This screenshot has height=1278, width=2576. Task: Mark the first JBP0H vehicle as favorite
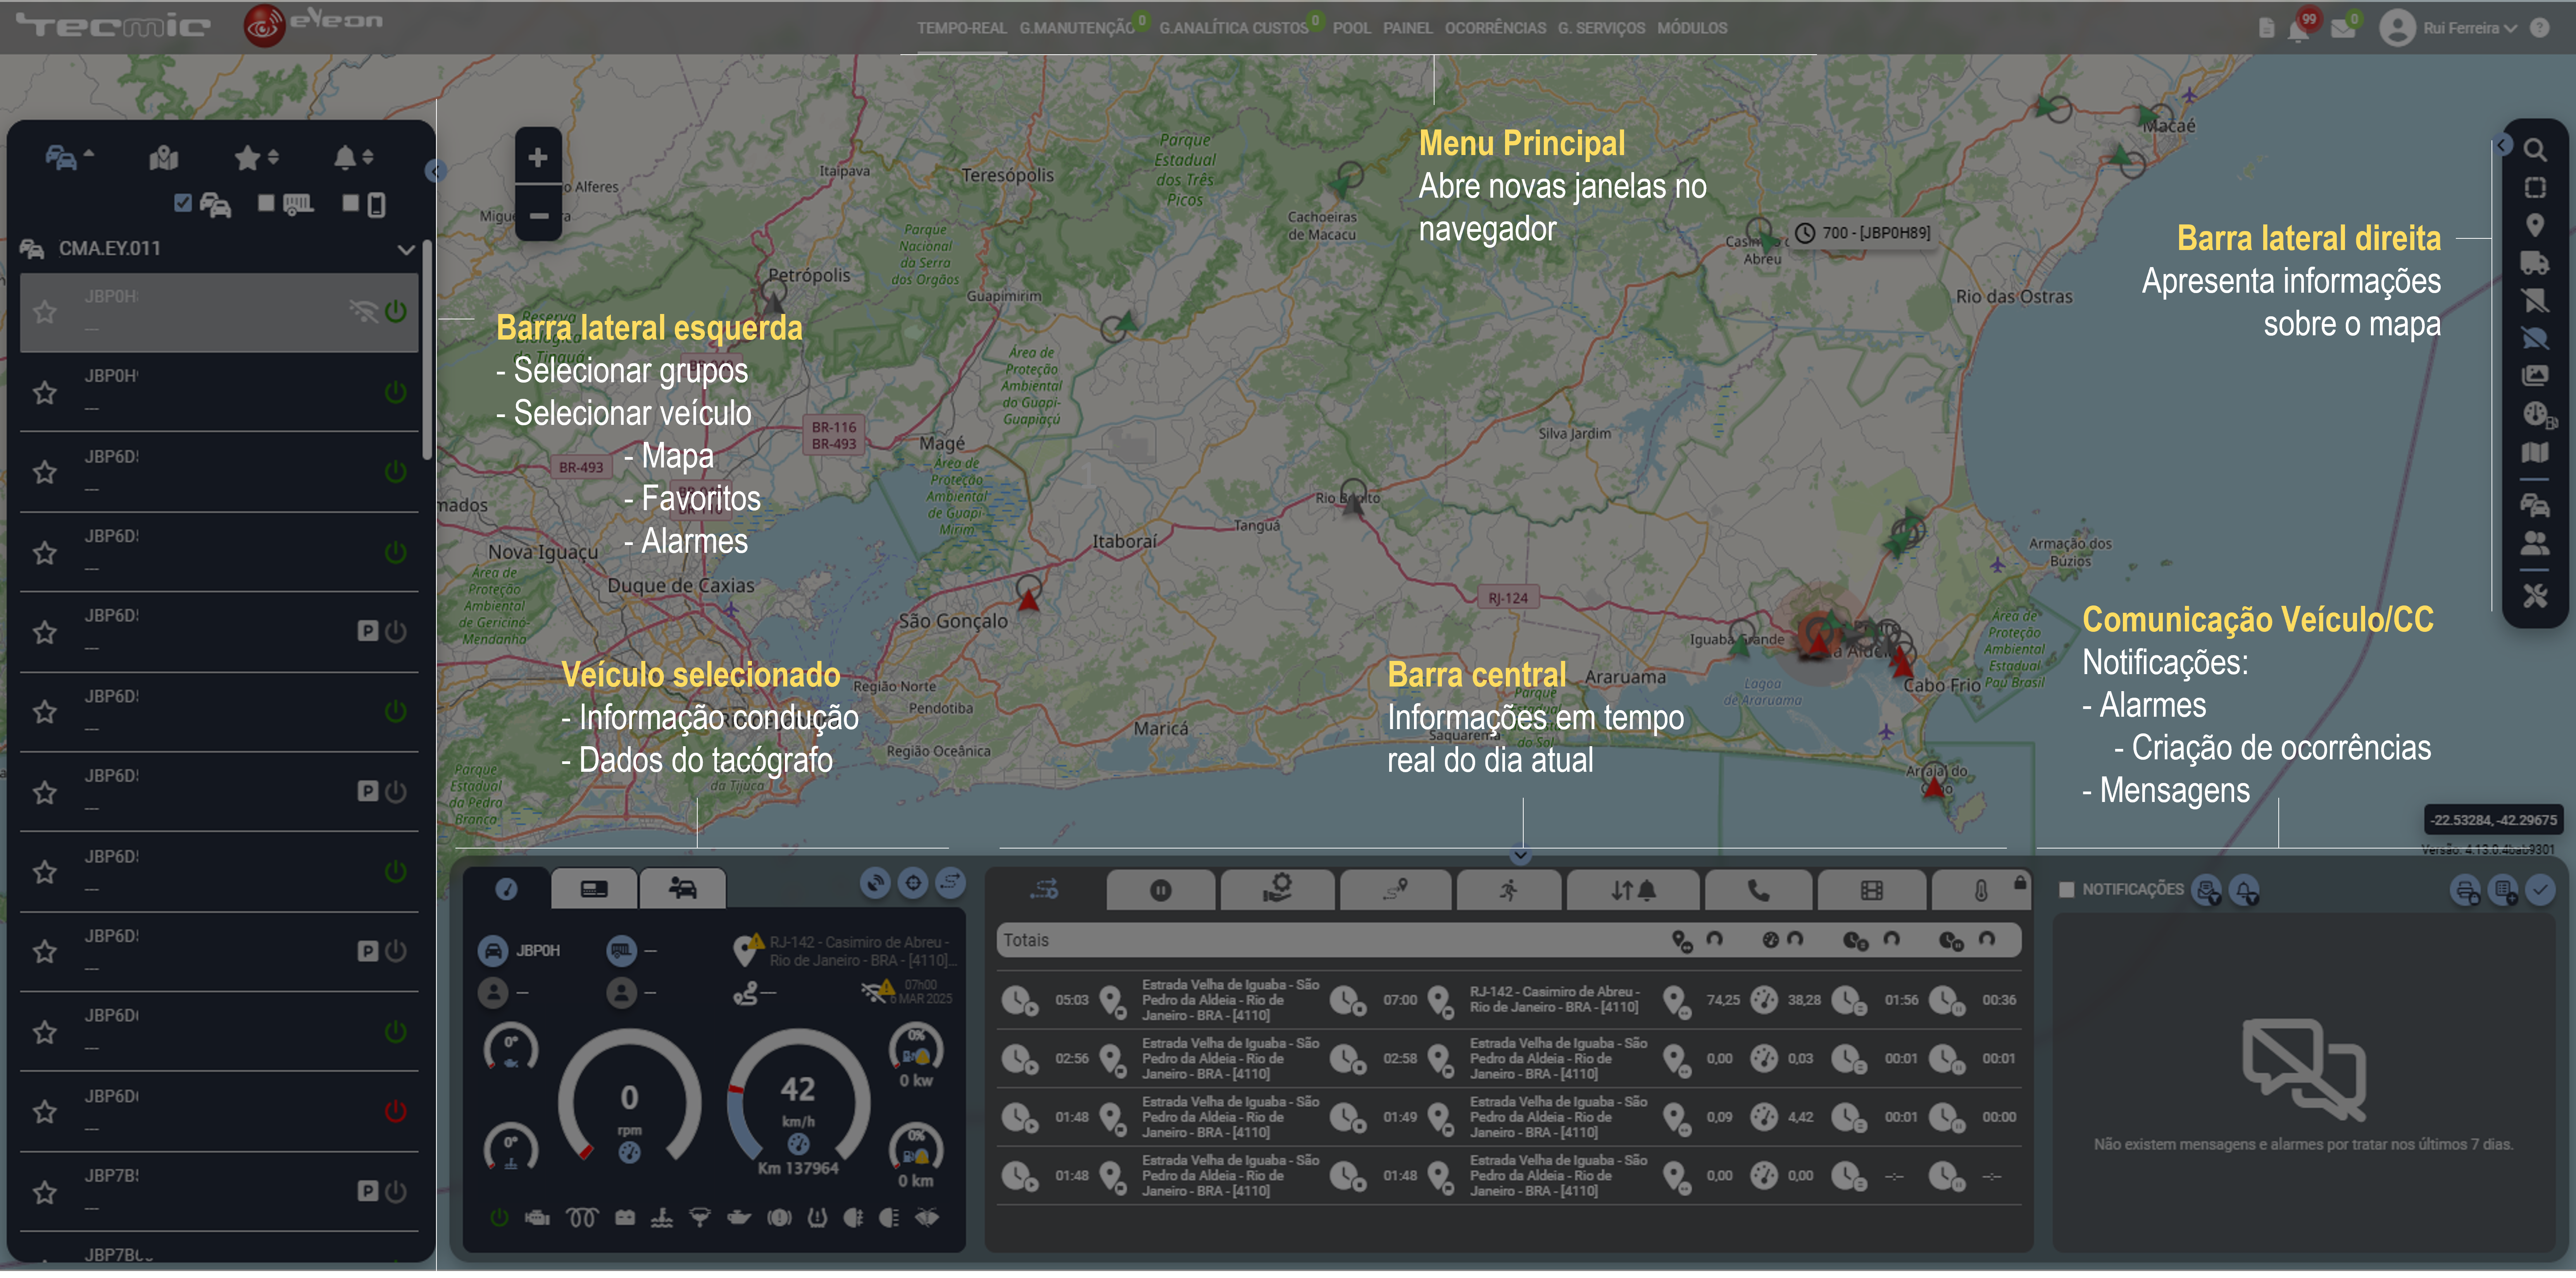45,313
